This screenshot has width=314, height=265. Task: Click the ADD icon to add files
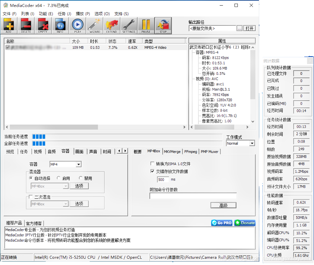pyautogui.click(x=9, y=25)
